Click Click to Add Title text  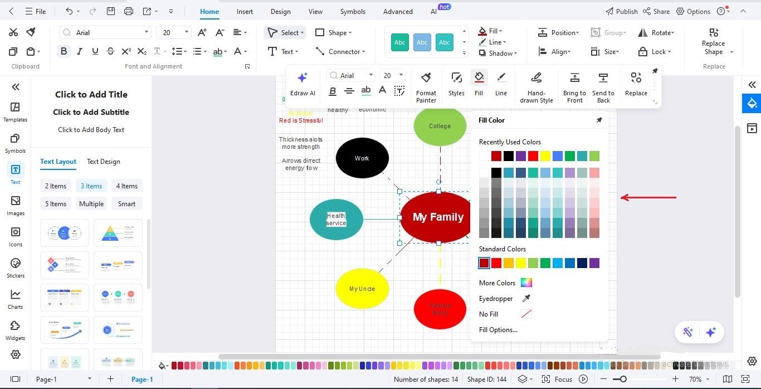91,94
